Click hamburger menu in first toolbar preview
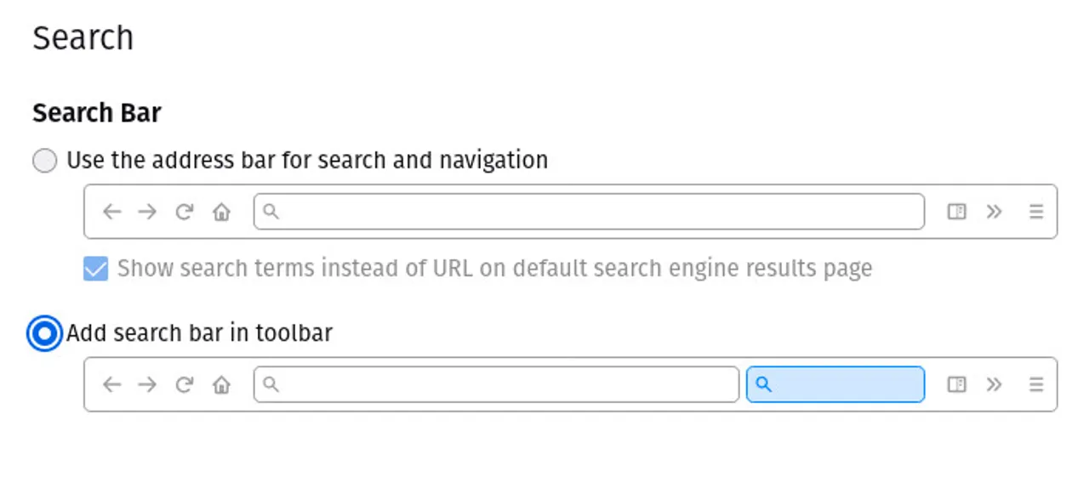Viewport: 1089px width, 477px height. [x=1035, y=212]
